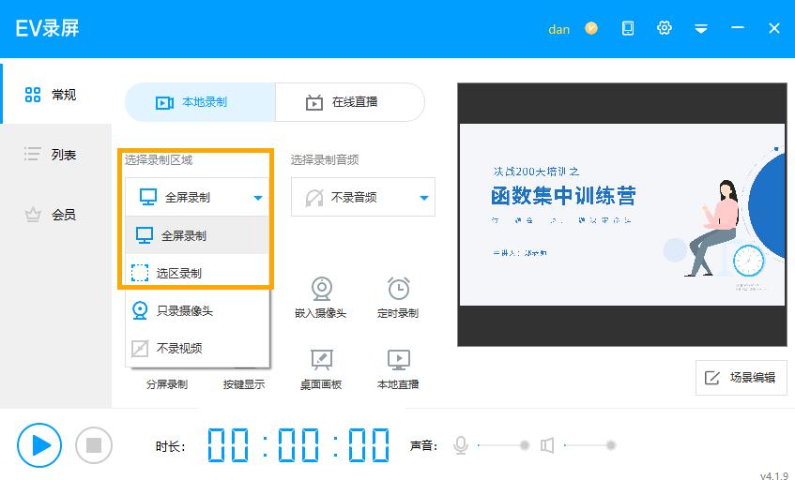
Task: Click the 00:00:00 duration timer display
Action: (x=298, y=445)
